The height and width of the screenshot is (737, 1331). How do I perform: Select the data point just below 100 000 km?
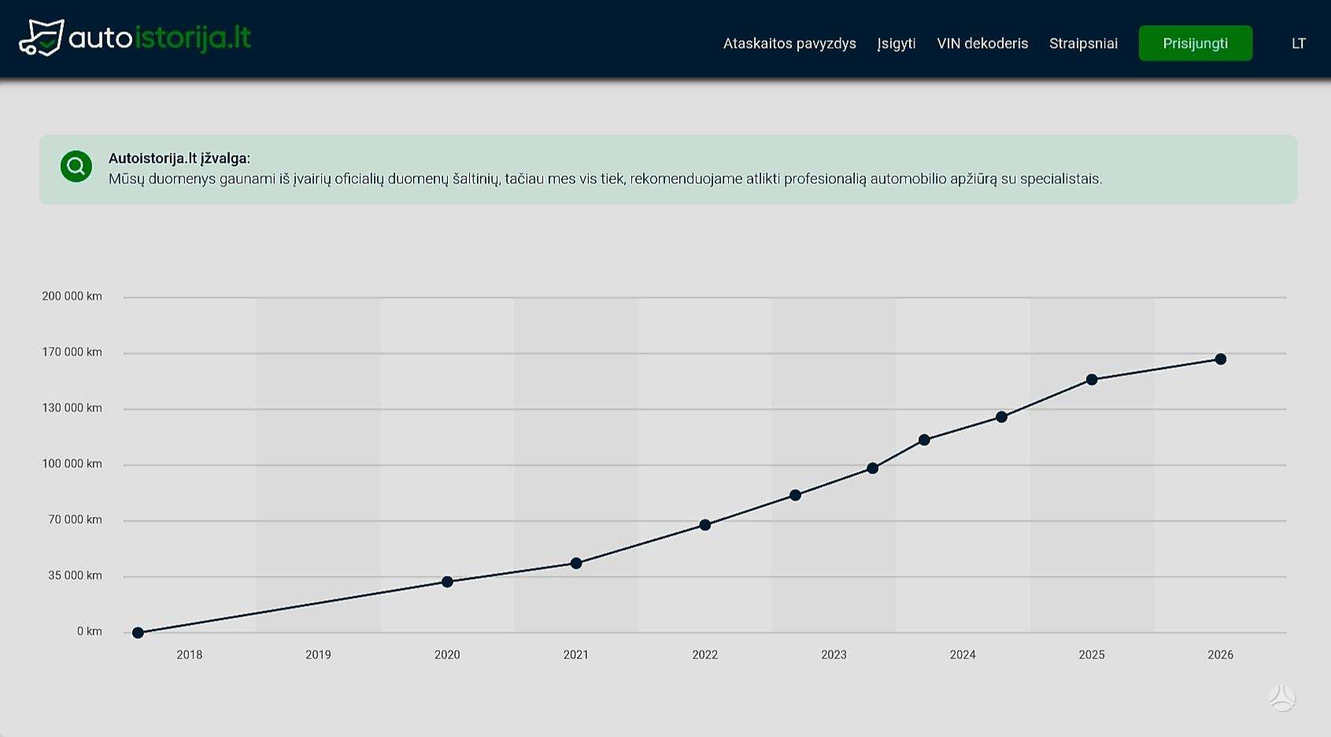coord(872,468)
